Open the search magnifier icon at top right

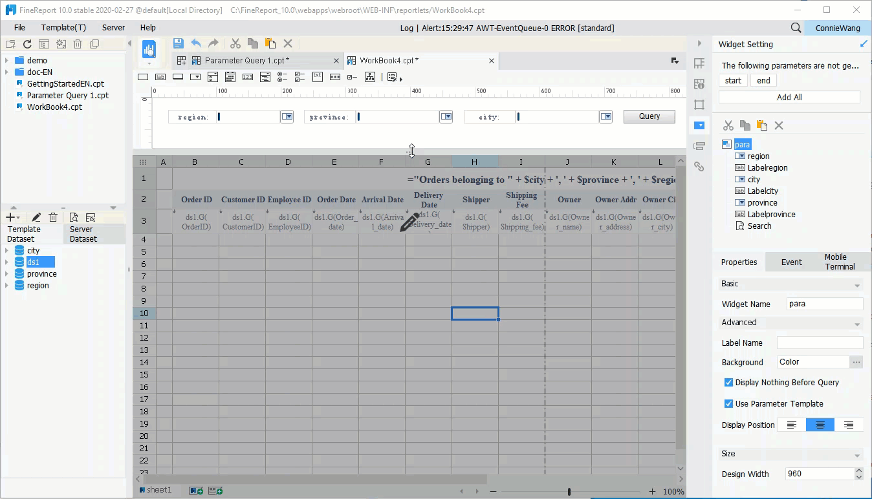coord(796,28)
